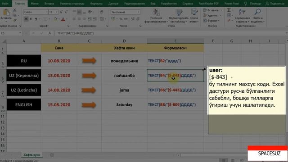Click the formula bar Cancel X icon
Image resolution: width=288 pixels, height=162 pixels.
pyautogui.click(x=33, y=33)
